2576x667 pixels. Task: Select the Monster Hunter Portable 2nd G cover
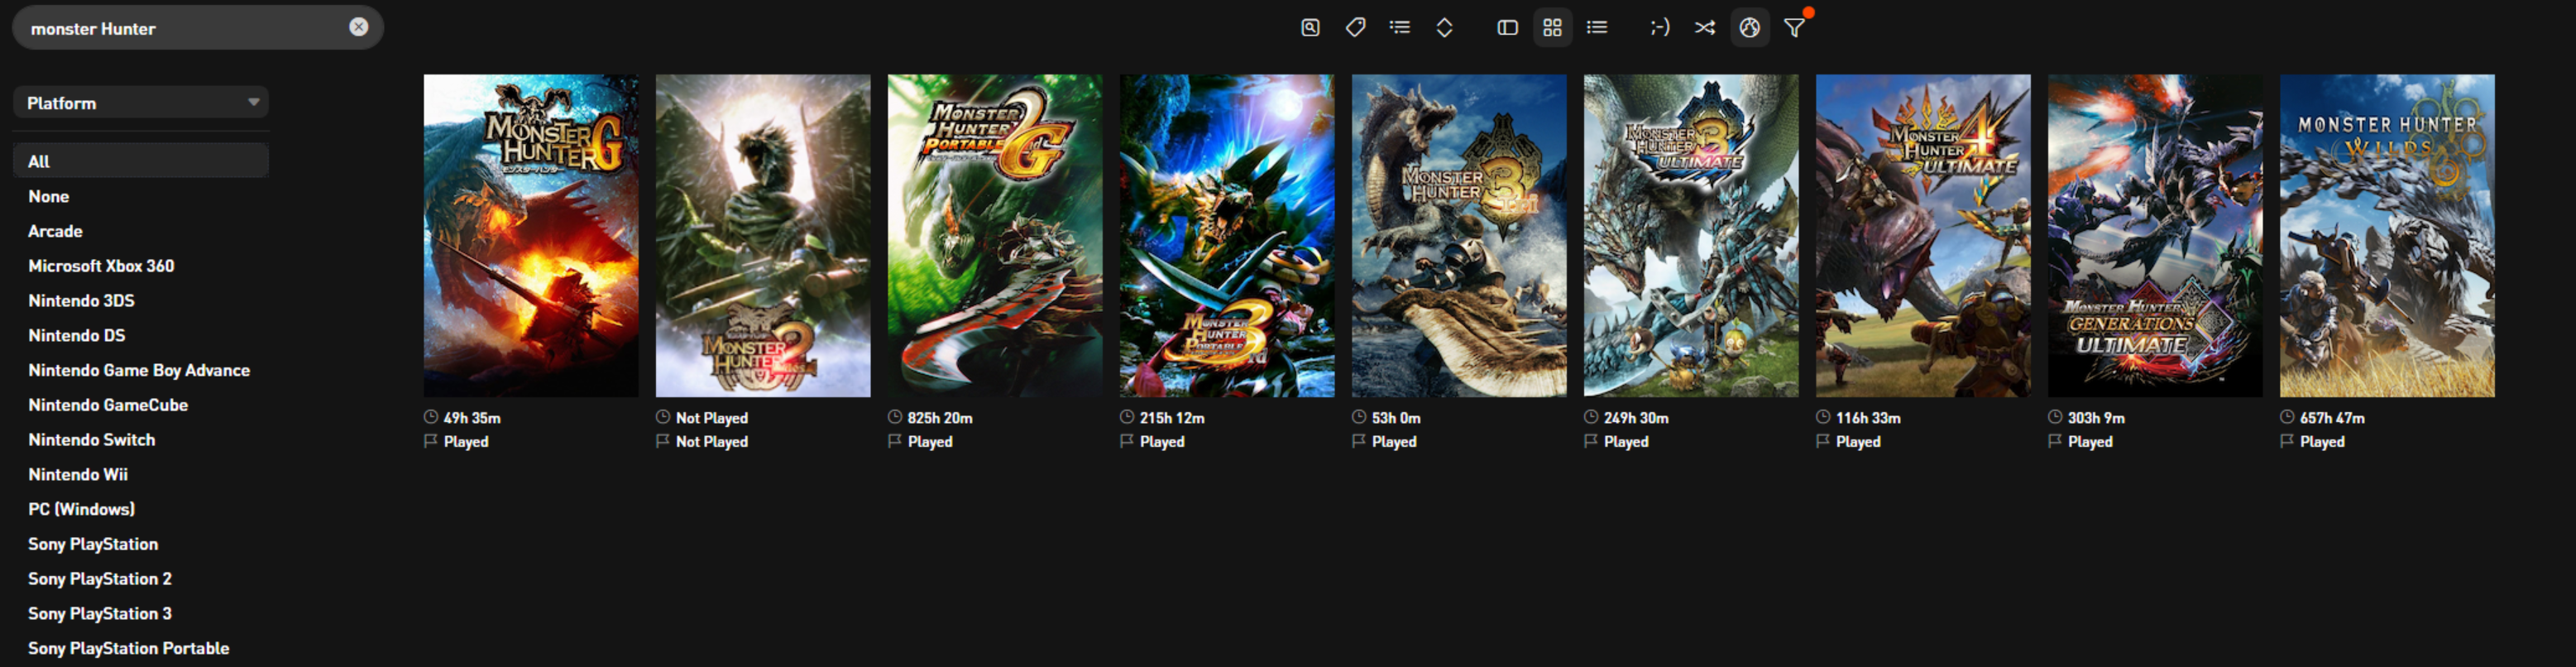[995, 236]
